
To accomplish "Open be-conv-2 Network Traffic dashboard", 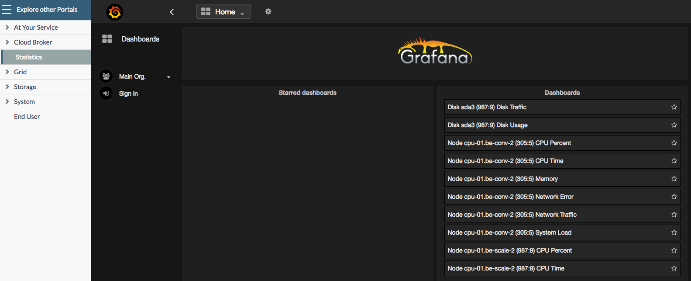I will 512,215.
